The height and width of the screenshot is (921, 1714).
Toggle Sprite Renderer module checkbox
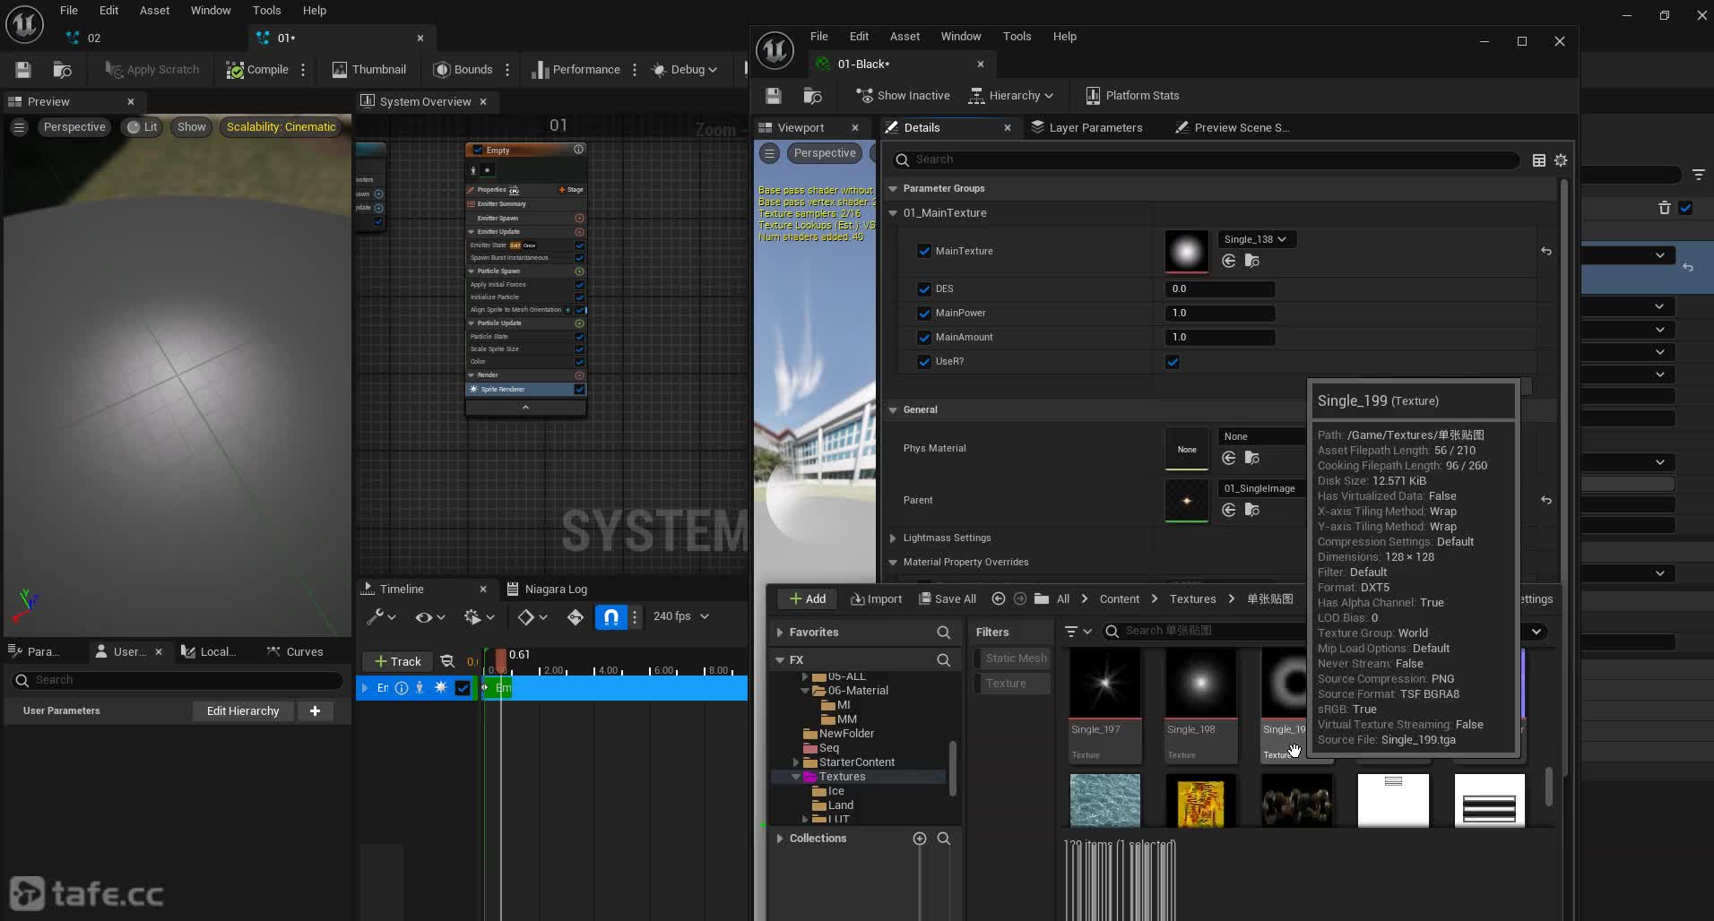point(579,390)
